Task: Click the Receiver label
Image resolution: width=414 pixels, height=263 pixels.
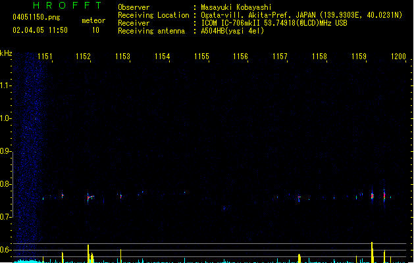Action: tap(134, 23)
